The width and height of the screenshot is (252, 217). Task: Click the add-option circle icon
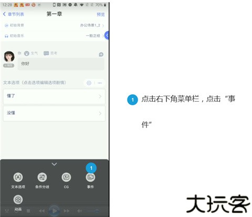click(x=89, y=83)
